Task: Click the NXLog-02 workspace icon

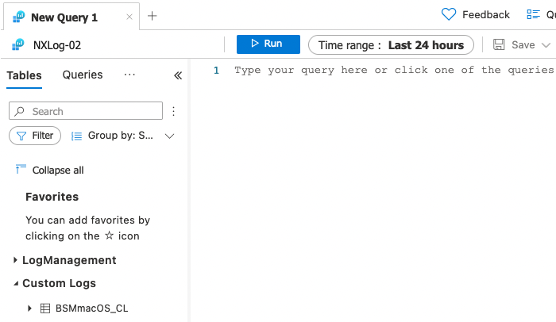Action: click(17, 45)
